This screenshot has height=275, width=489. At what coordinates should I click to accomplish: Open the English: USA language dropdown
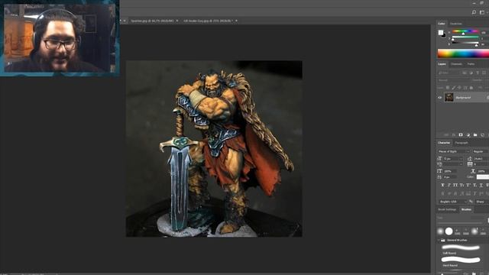point(452,202)
